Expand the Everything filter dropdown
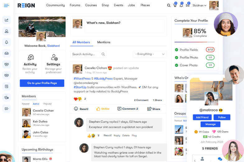This screenshot has width=244, height=162. [x=150, y=54]
